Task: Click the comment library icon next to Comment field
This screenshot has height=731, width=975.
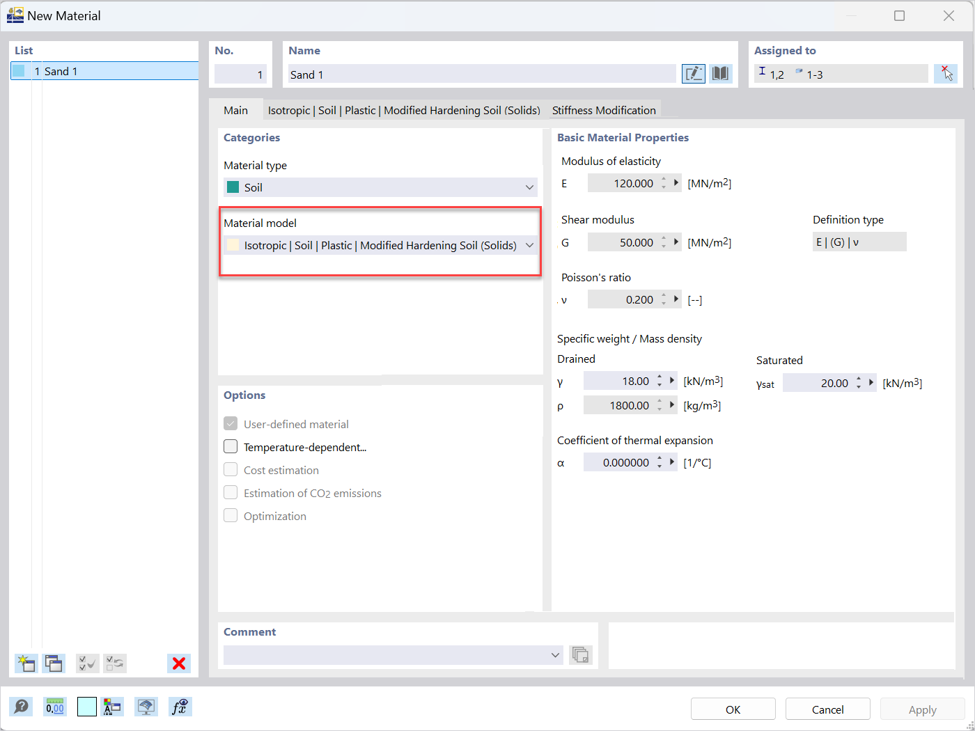Action: click(581, 655)
